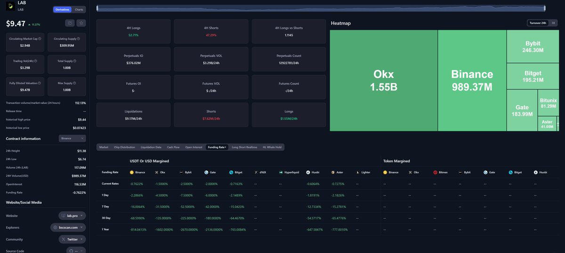Select the Funding Rate tab
The image size is (565, 253).
[x=217, y=147]
